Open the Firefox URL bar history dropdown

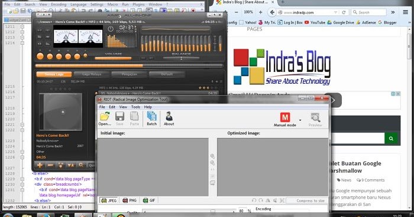coord(335,12)
